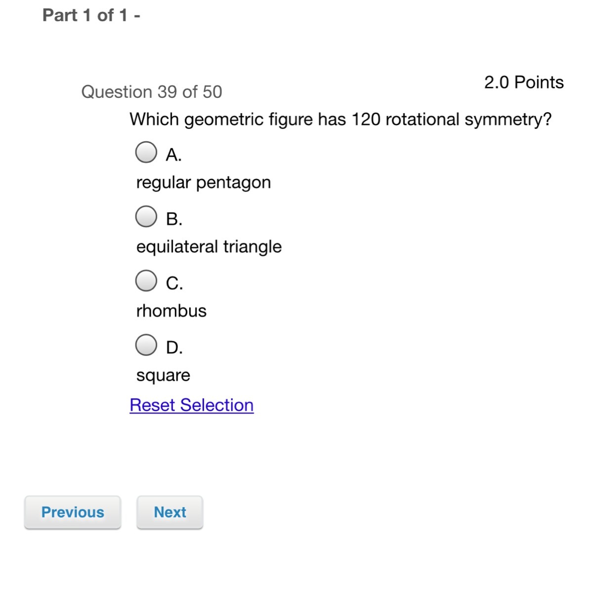592x593 pixels.
Task: Click the rotational symmetry question text
Action: (340, 120)
